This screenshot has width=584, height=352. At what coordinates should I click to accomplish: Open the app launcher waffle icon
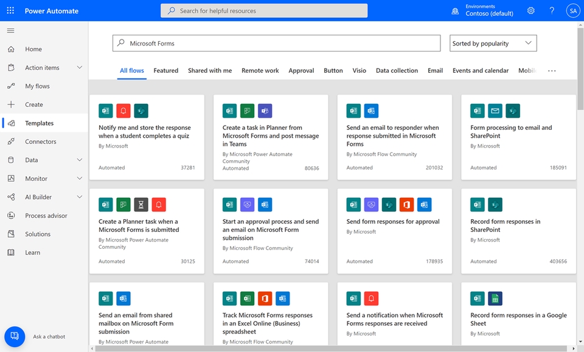point(10,10)
